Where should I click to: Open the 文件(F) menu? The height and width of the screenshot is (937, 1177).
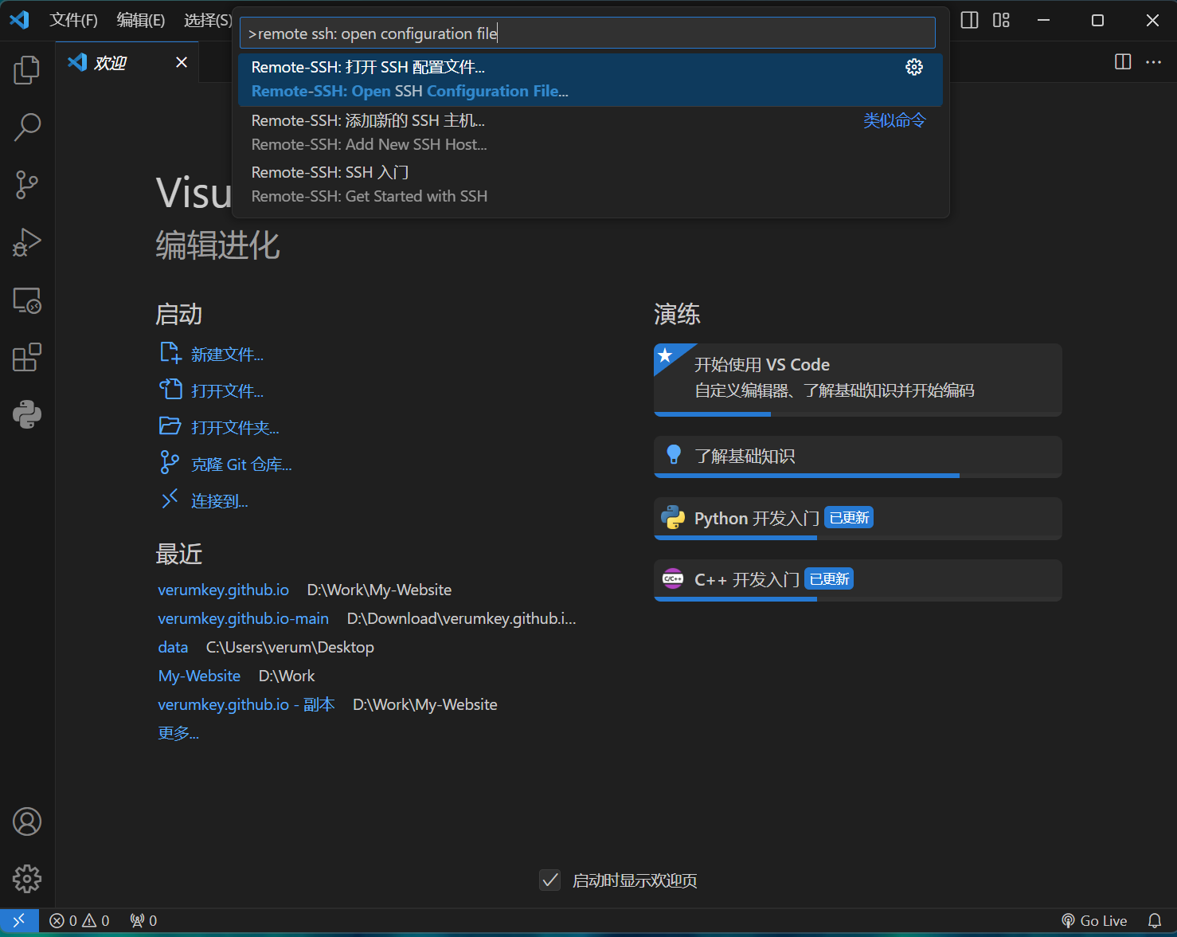pyautogui.click(x=73, y=20)
